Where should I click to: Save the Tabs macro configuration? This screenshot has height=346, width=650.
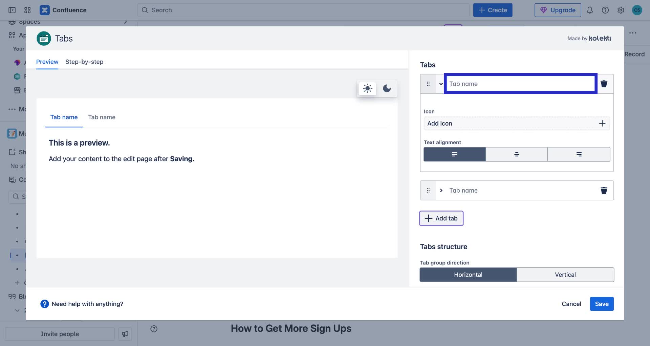click(602, 304)
